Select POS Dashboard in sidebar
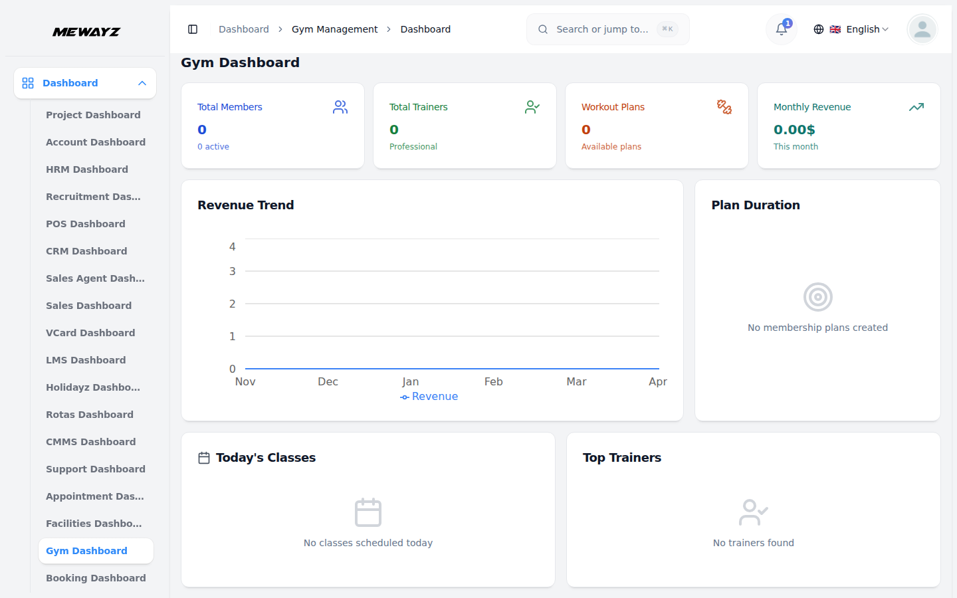 [86, 224]
